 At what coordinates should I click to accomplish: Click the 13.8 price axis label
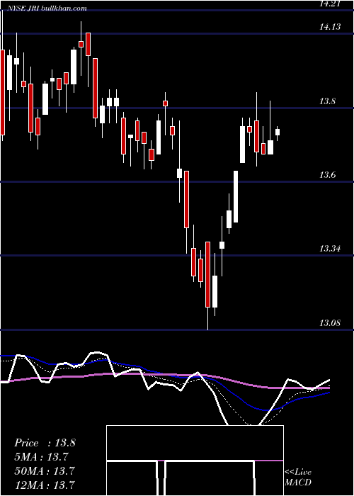(x=327, y=101)
